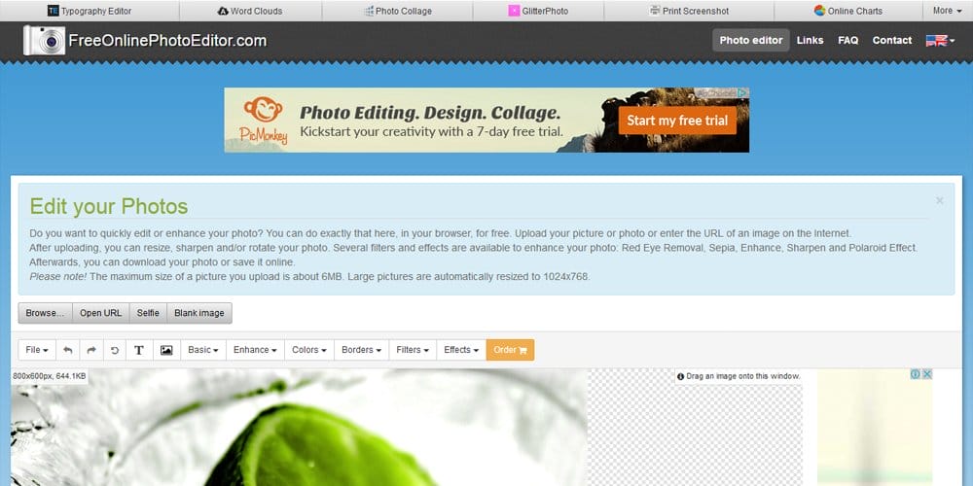Click the Browse... button
Viewport: 973px width, 486px height.
pos(46,313)
